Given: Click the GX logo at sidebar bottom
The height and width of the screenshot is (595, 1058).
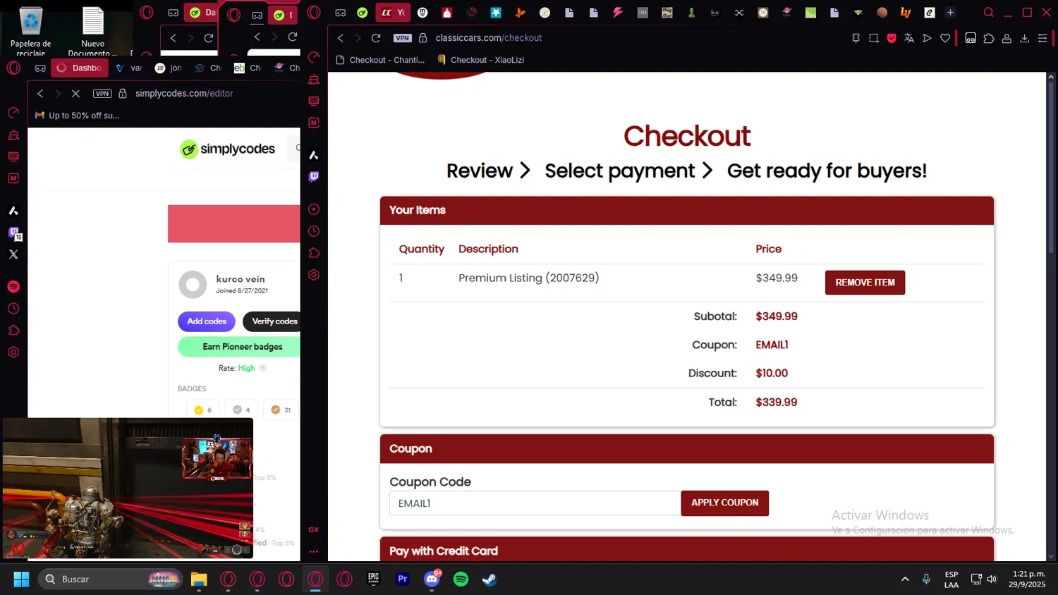Looking at the screenshot, I should click(x=314, y=529).
